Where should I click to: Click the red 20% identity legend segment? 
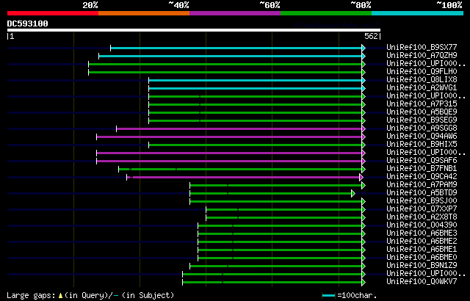pos(53,13)
